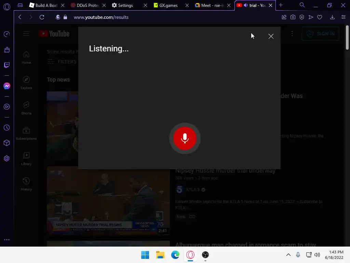This screenshot has width=350, height=263.
Task: Open YouTube guide hamburger menu
Action: 26,34
